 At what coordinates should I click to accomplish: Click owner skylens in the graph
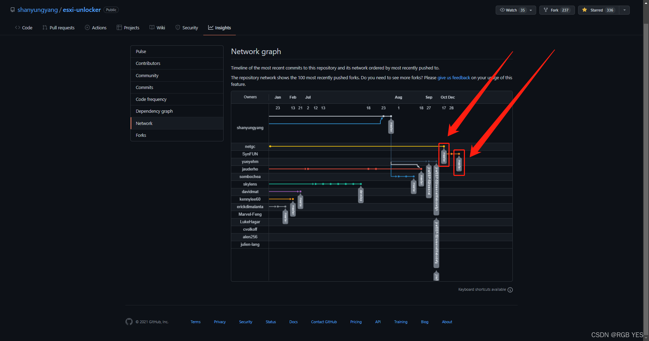250,184
